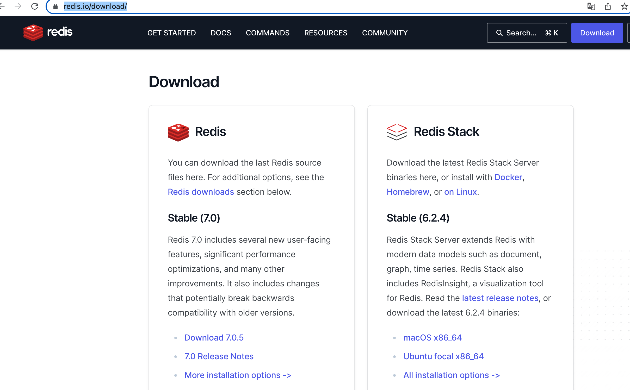This screenshot has height=390, width=630.
Task: Click the blue Download button
Action: (597, 33)
